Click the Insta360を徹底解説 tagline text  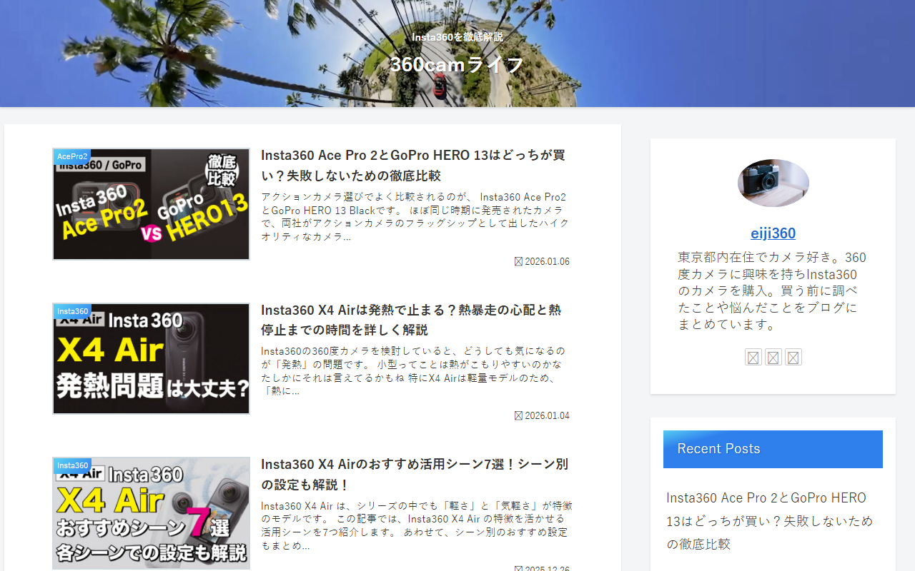[457, 37]
